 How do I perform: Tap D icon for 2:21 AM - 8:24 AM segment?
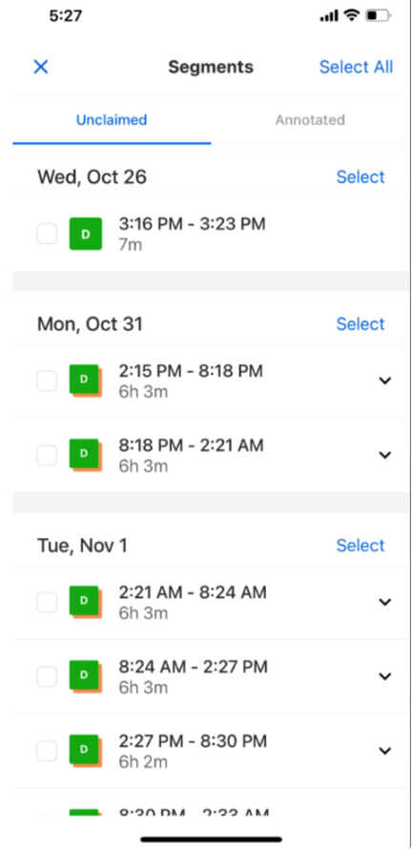click(x=86, y=602)
